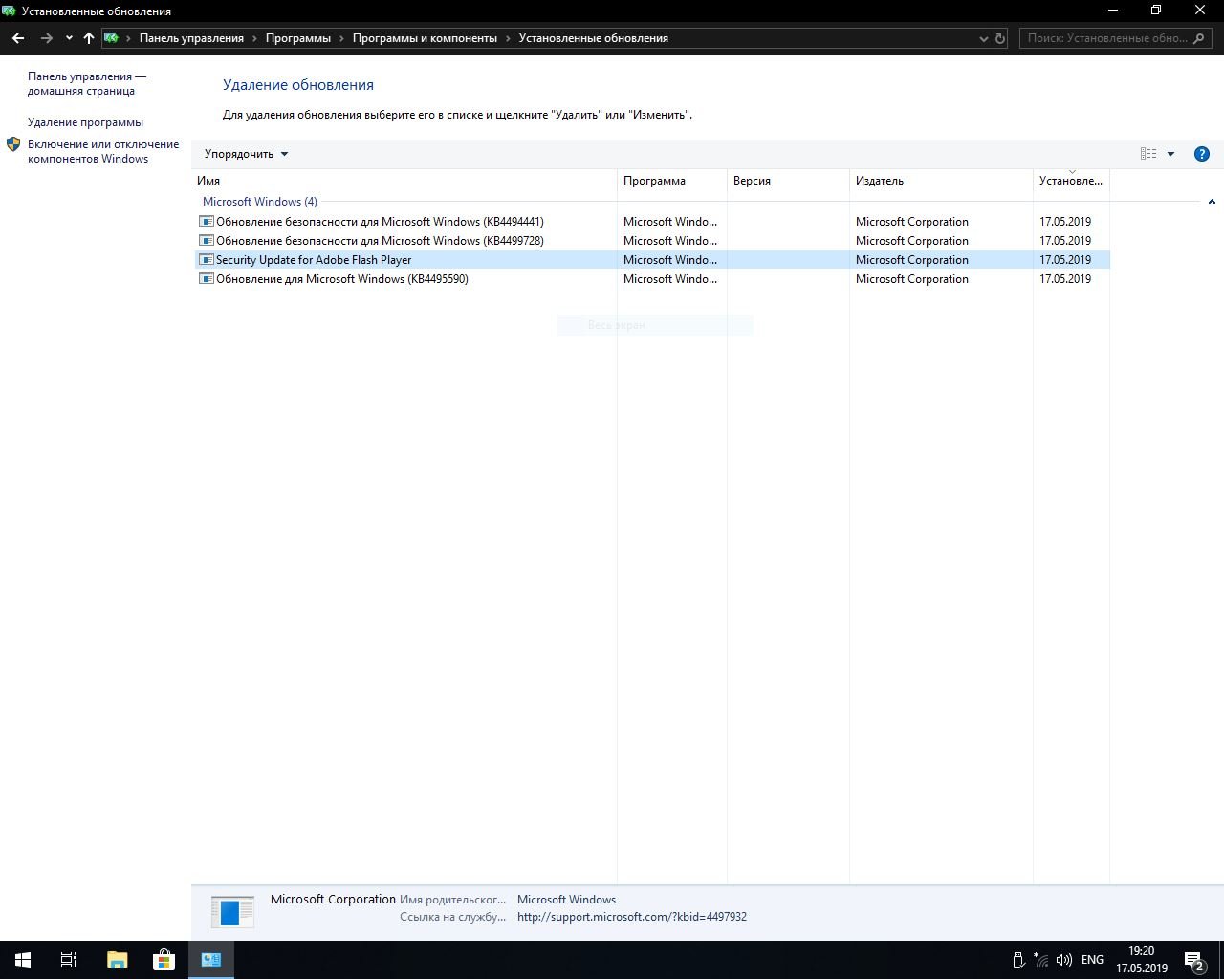Select 'Обновление для Microsoft Windows (KB4495590)'
Screen dimensions: 1224x979
coord(650,279)
